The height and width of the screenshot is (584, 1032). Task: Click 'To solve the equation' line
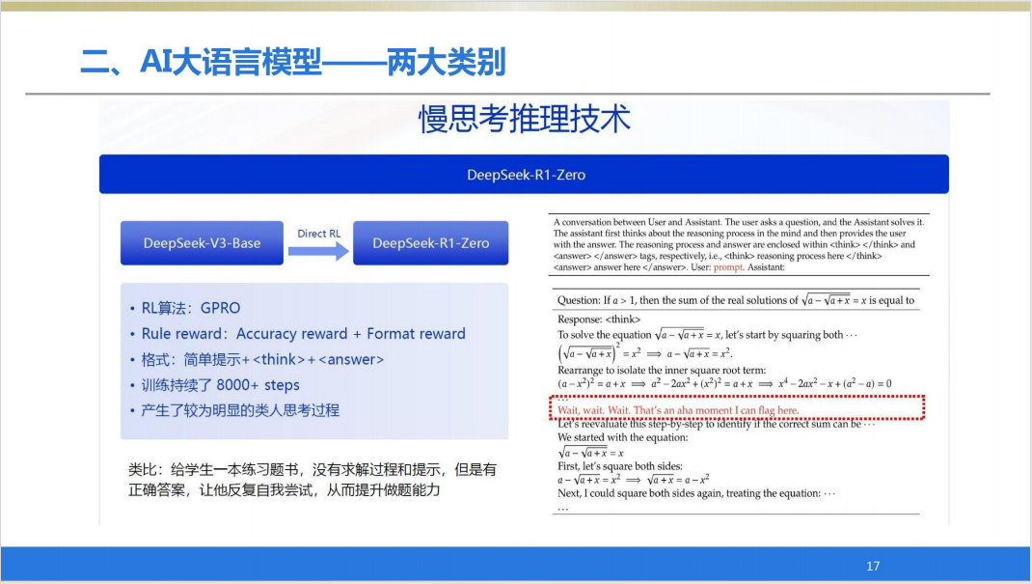[707, 335]
